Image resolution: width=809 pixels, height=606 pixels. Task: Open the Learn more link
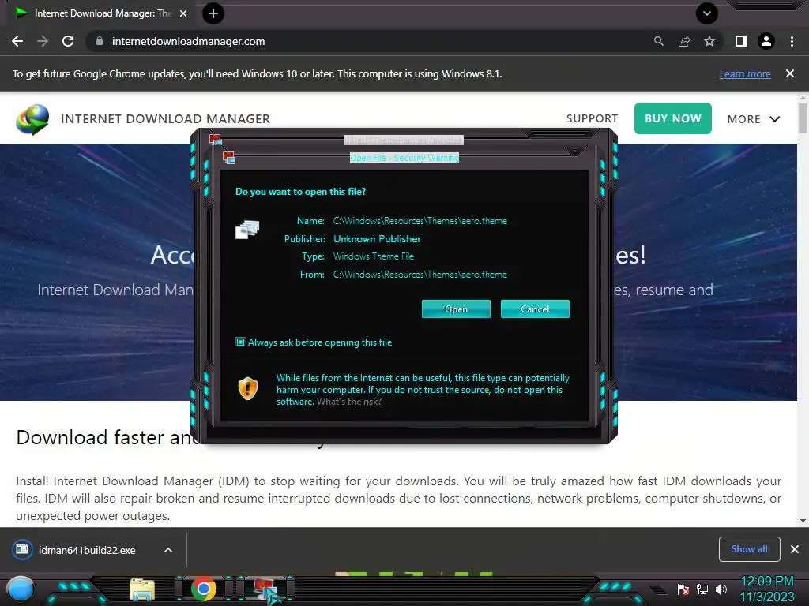(745, 73)
